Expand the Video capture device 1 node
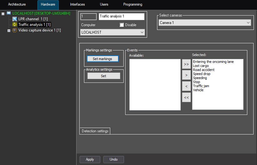This screenshot has width=257, height=165. (9, 31)
